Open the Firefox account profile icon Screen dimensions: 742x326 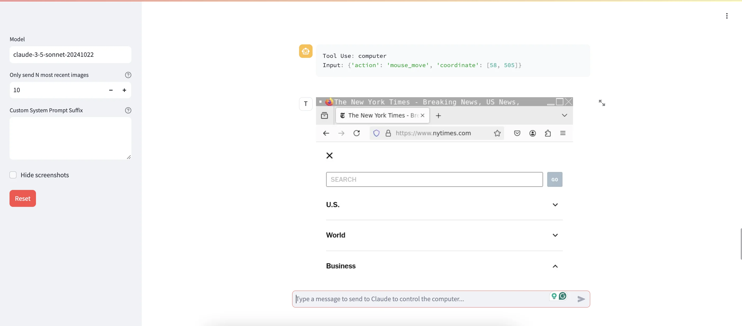pos(532,133)
